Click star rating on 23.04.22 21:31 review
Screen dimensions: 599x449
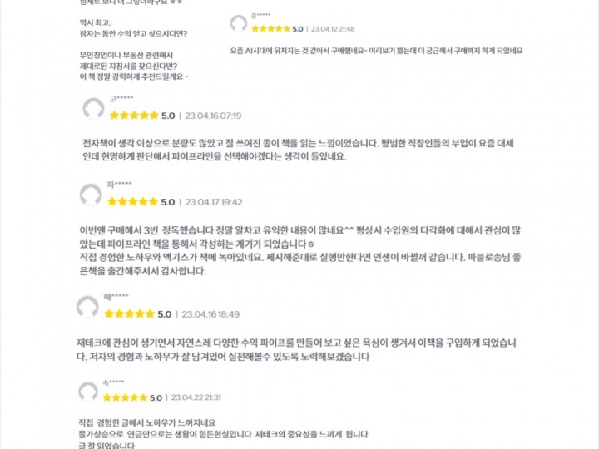pos(125,397)
